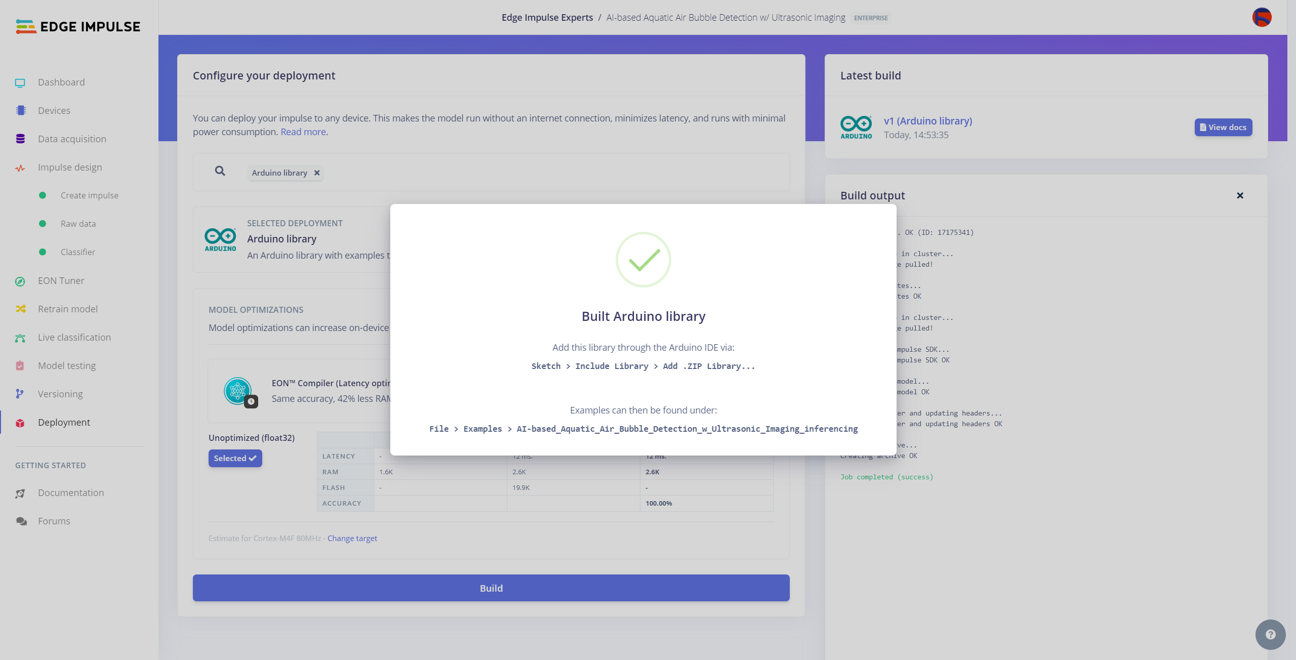
Task: Click the Change target link
Action: point(353,538)
